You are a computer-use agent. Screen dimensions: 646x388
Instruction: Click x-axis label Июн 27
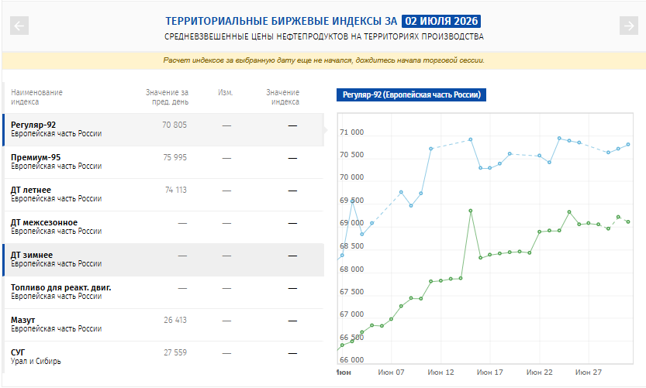click(589, 373)
